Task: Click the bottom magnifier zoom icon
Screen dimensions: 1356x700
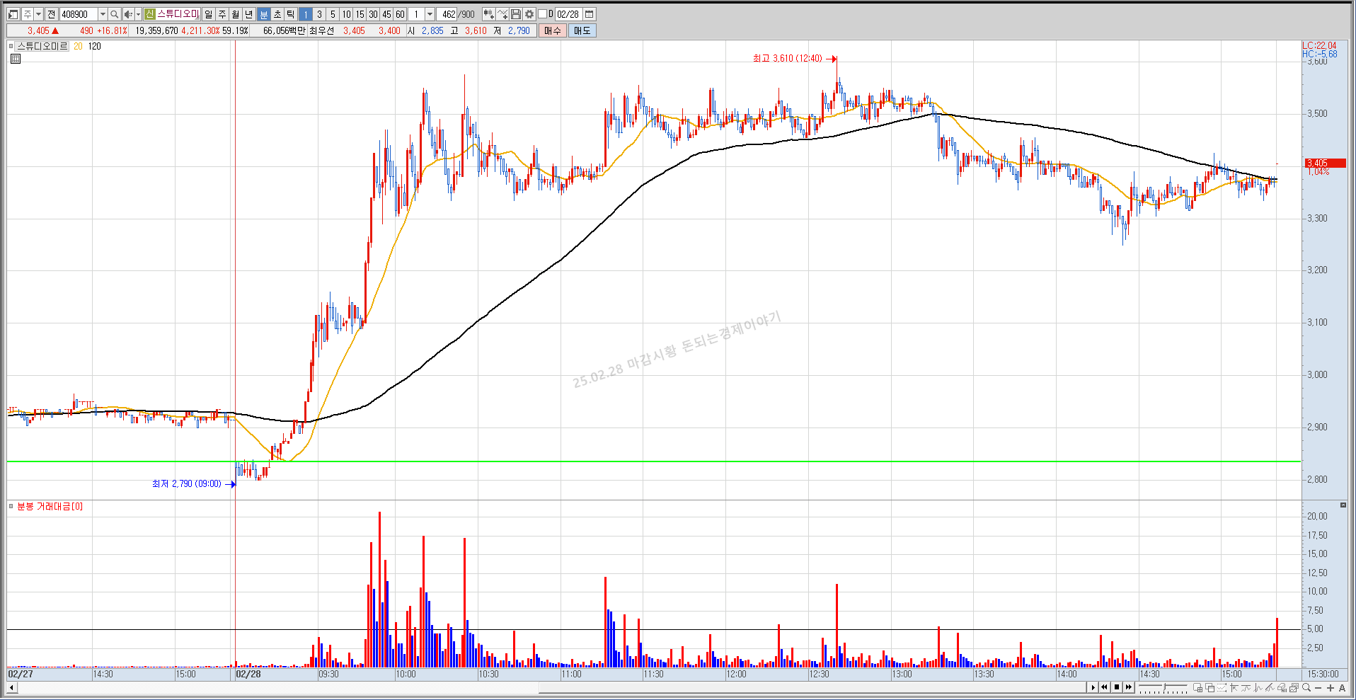Action: click(1306, 687)
